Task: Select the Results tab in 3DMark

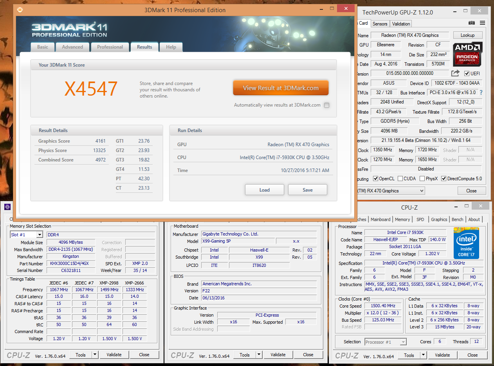Action: 144,47
